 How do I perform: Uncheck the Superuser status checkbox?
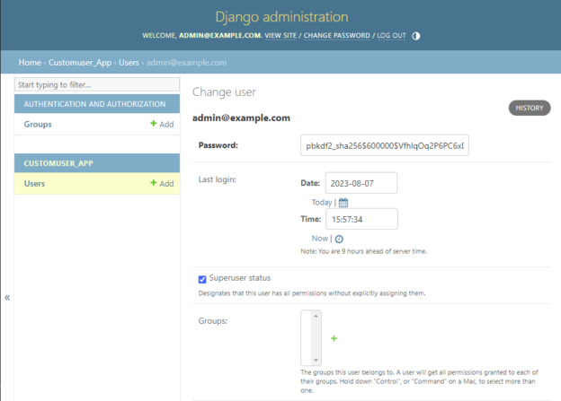(202, 279)
